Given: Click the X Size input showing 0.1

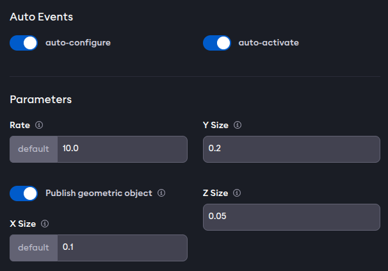Looking at the screenshot, I should tap(122, 248).
